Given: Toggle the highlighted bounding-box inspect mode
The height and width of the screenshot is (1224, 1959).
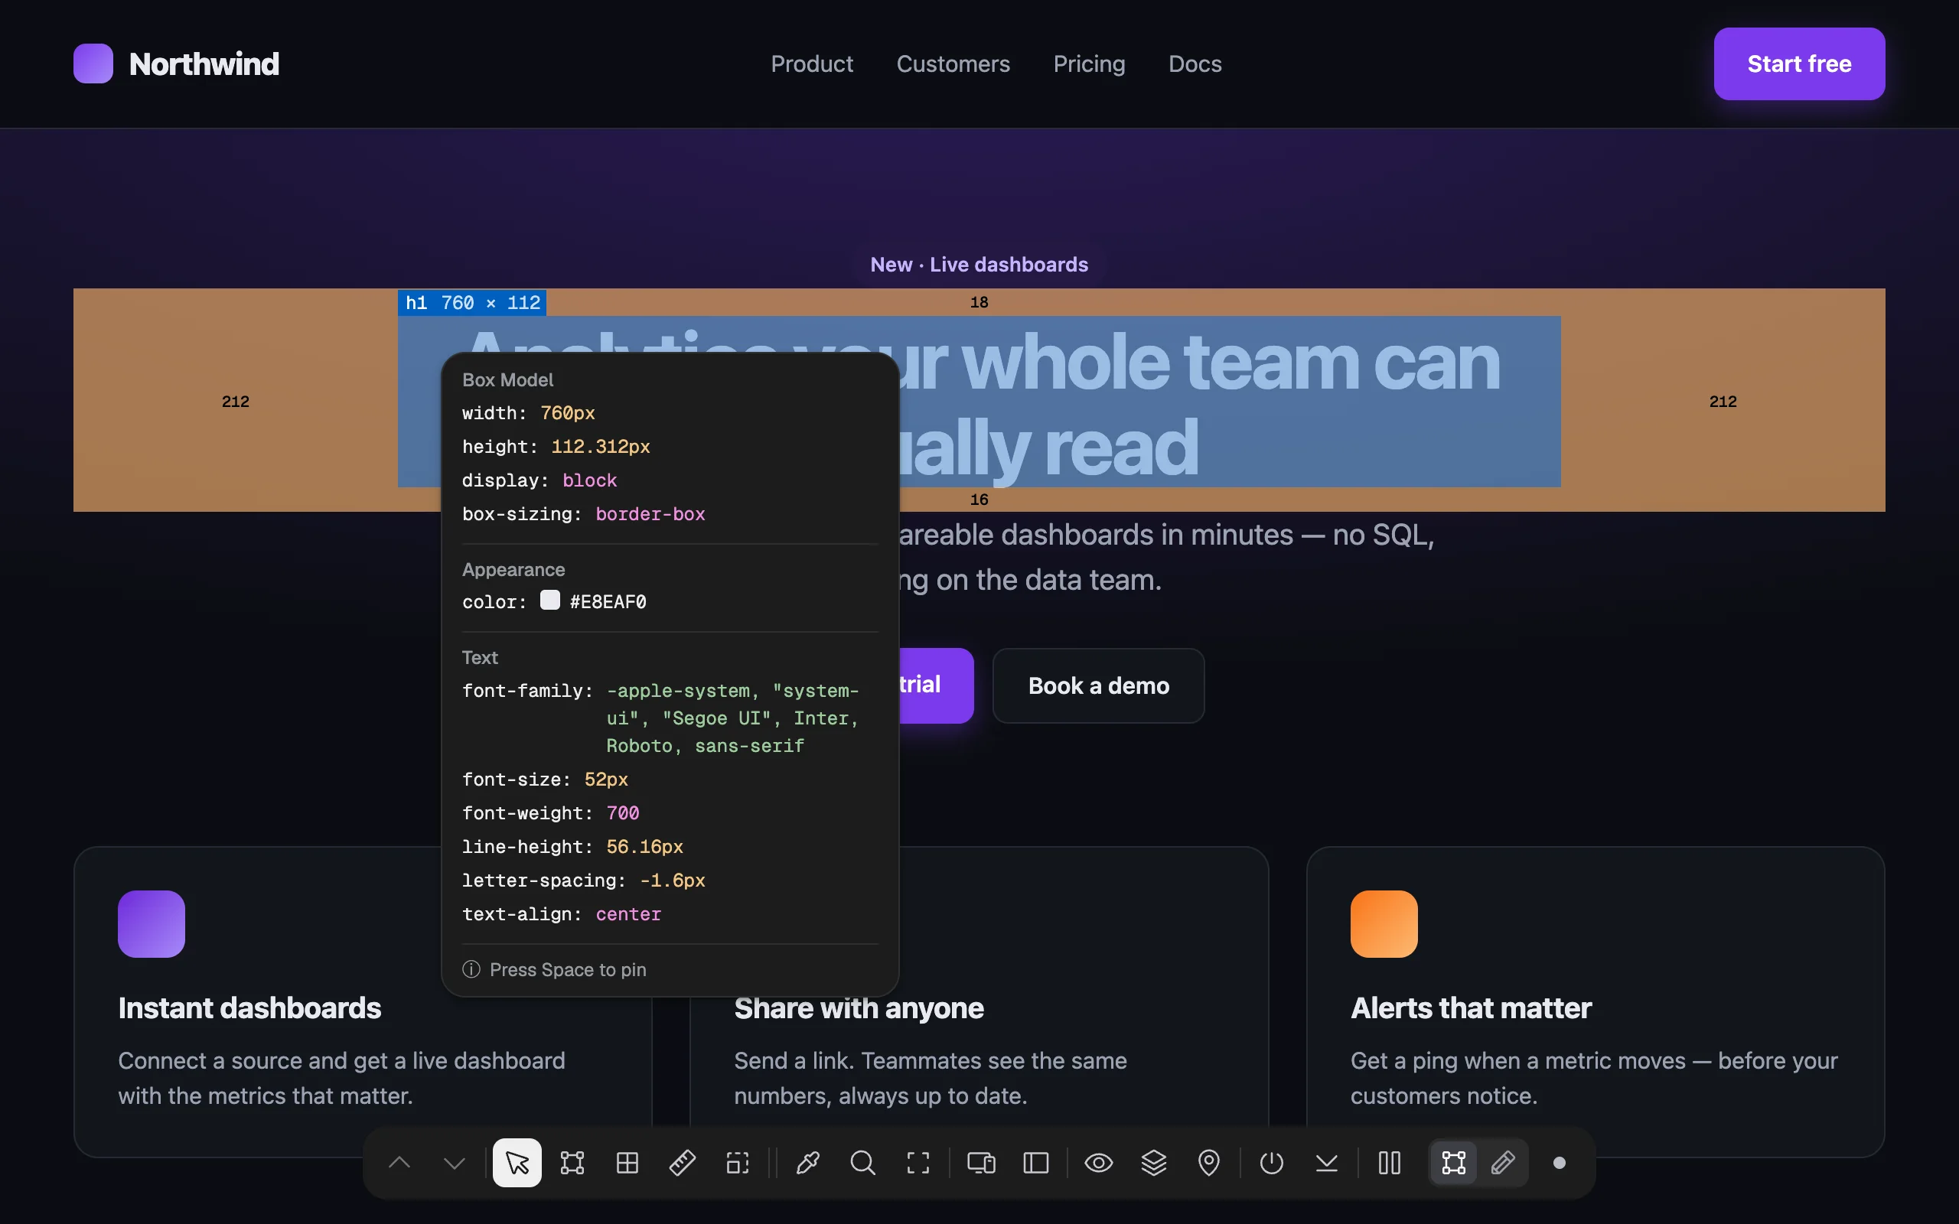Looking at the screenshot, I should tap(1454, 1163).
